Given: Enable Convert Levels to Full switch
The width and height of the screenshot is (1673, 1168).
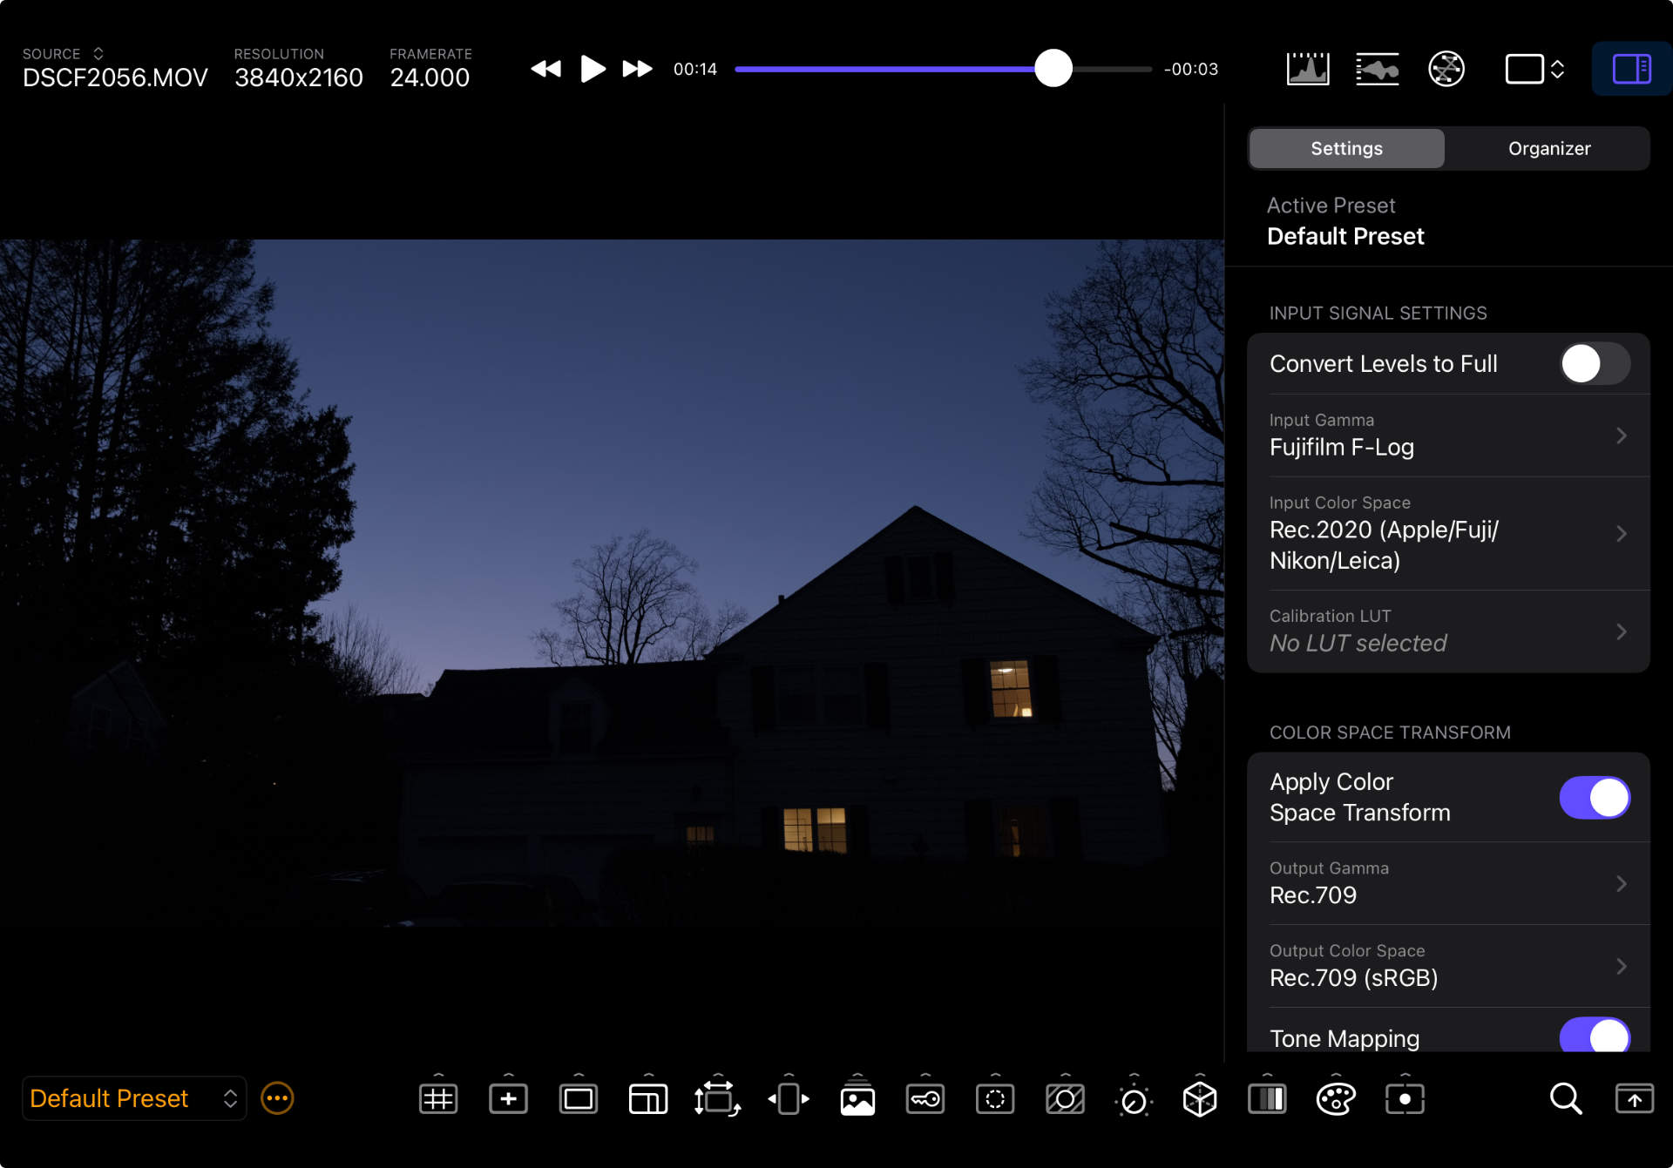Looking at the screenshot, I should click(x=1594, y=364).
